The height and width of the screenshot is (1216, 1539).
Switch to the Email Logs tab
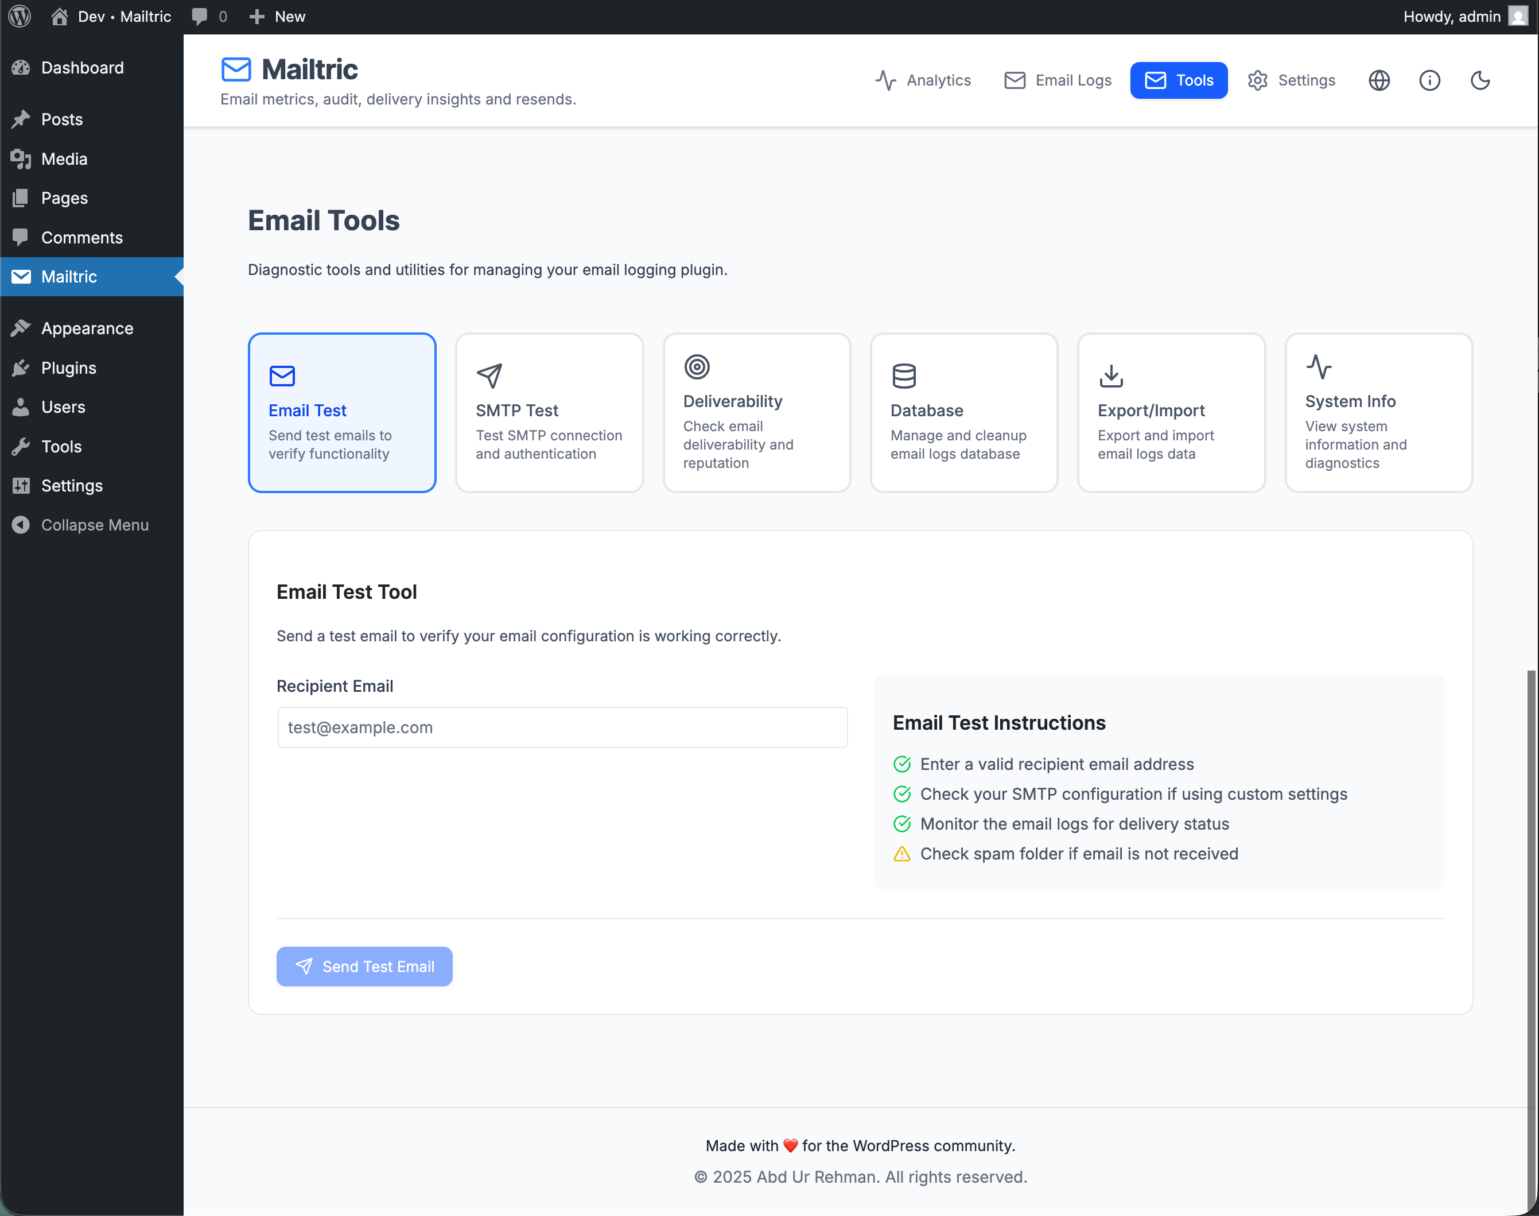[x=1056, y=80]
